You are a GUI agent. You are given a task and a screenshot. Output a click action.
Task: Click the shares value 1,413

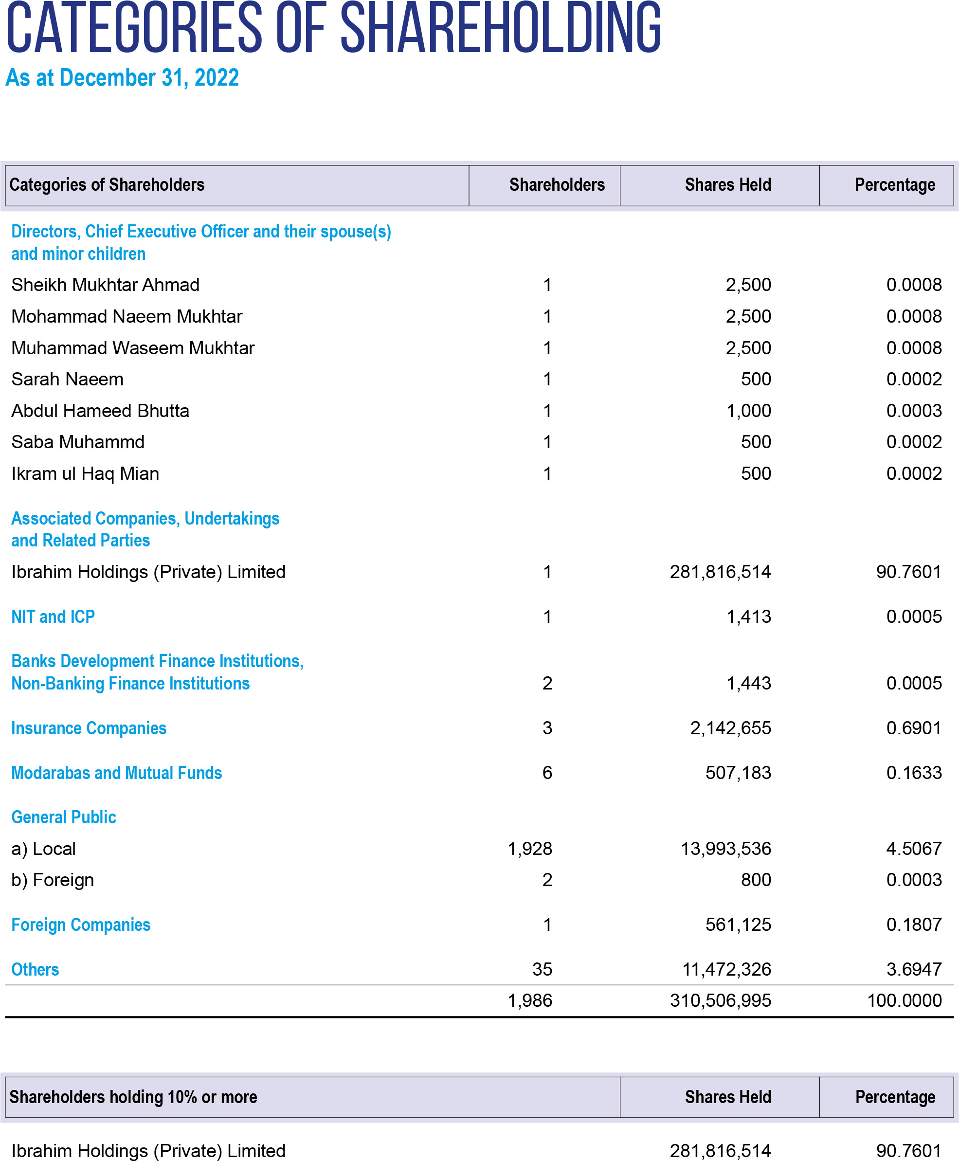748,617
